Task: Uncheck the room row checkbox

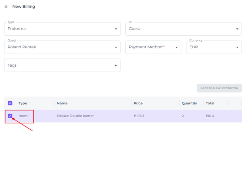Action: point(10,116)
